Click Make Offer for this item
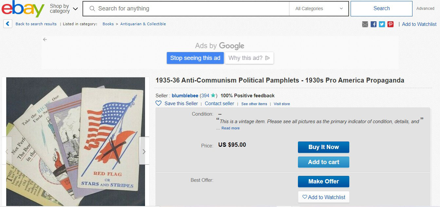 323,181
